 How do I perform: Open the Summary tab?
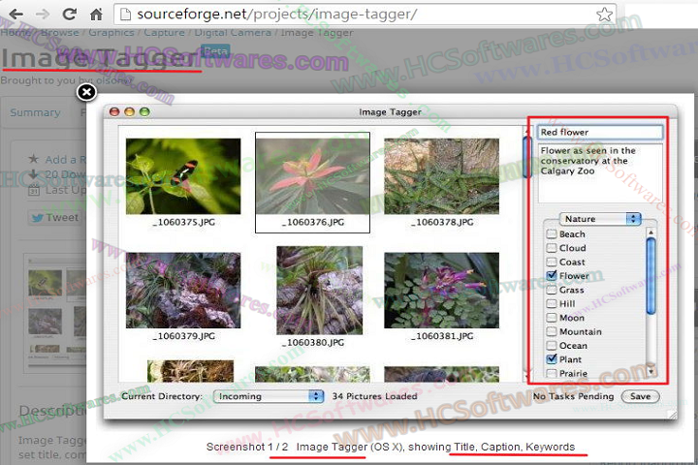[x=35, y=112]
